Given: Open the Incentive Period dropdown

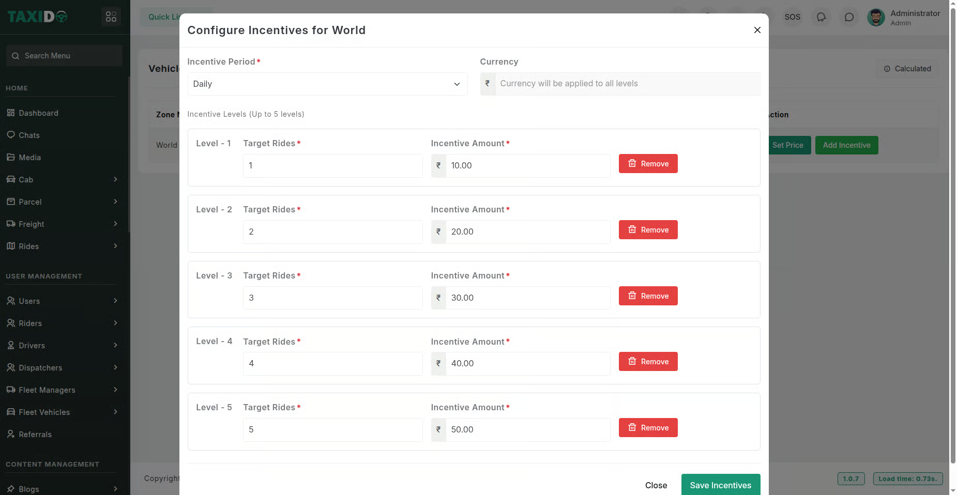Looking at the screenshot, I should (x=327, y=84).
